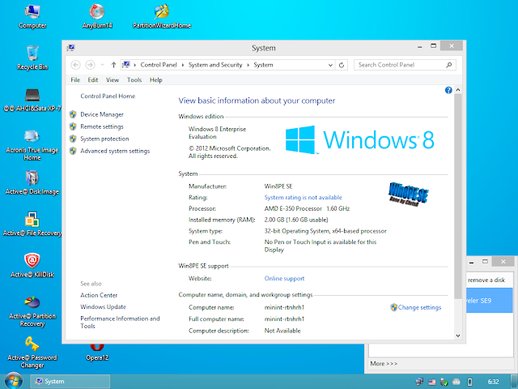This screenshot has height=389, width=518.
Task: Click the network tray icon
Action: tap(419, 382)
